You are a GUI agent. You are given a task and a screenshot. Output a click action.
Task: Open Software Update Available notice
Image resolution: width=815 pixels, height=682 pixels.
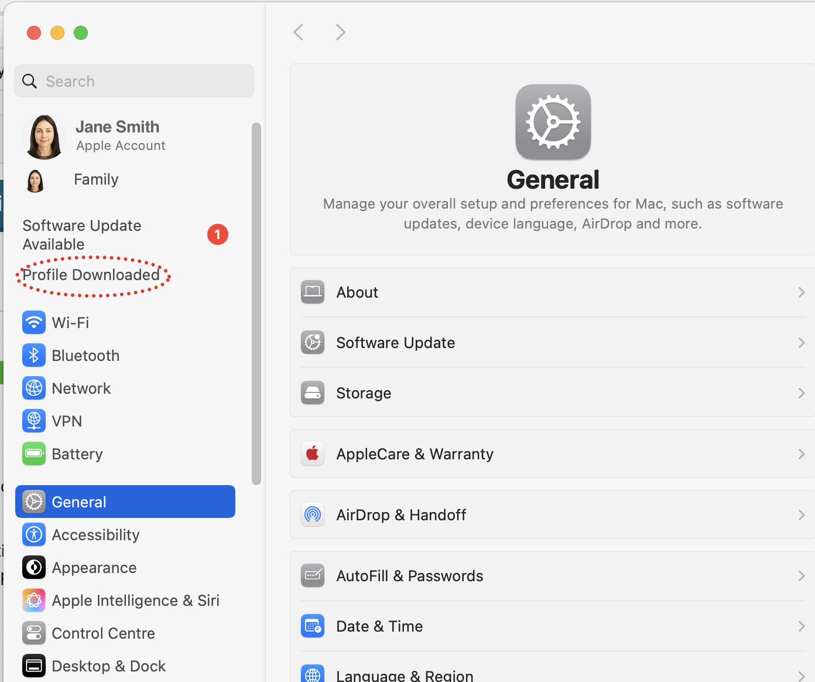coord(82,235)
